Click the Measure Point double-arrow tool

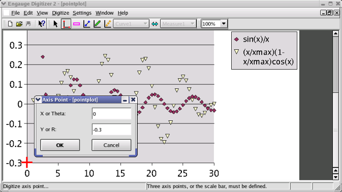tap(154, 24)
